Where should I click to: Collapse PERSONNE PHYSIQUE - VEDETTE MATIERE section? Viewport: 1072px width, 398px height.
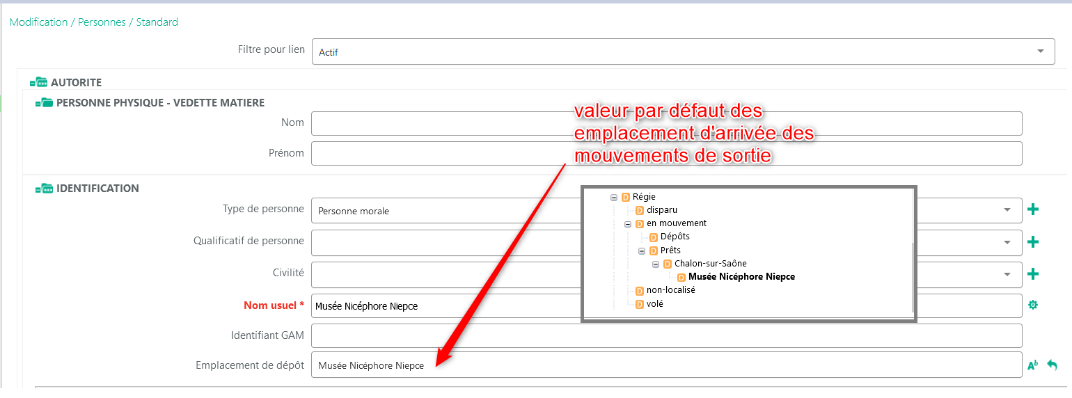click(44, 103)
